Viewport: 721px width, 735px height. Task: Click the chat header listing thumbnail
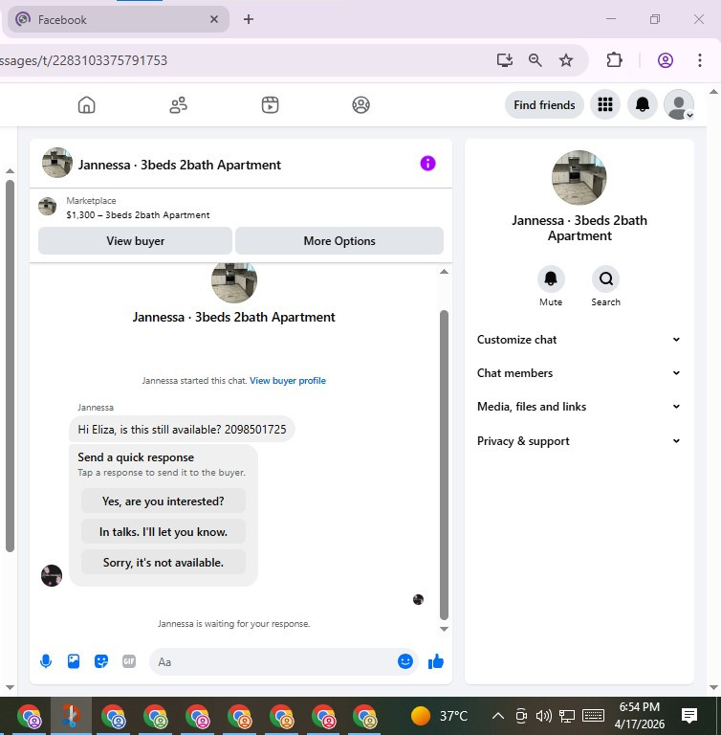(57, 163)
